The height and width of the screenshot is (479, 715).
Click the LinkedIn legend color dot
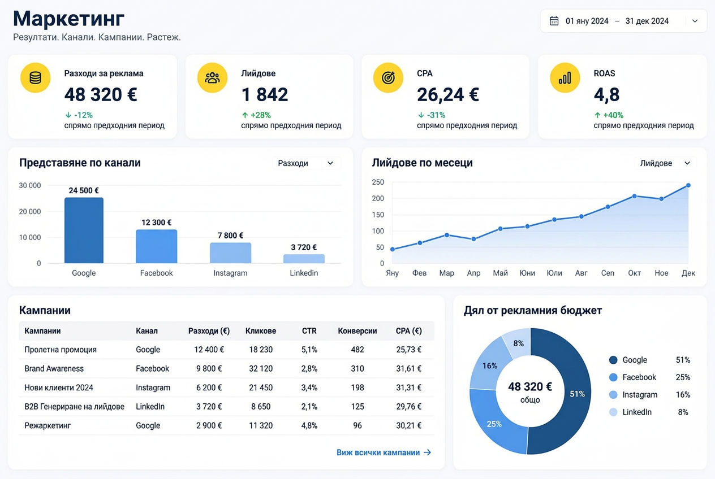[x=613, y=412]
